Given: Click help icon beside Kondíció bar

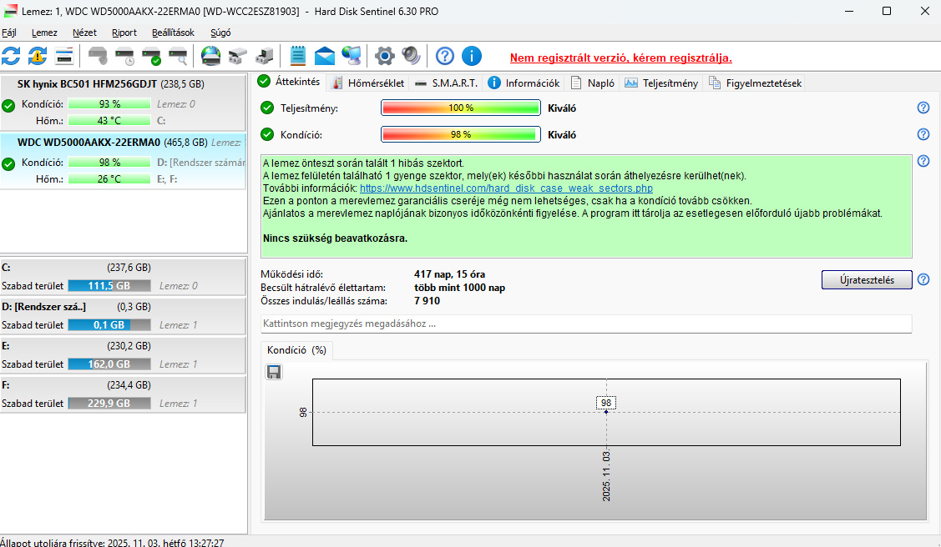Looking at the screenshot, I should 923,134.
